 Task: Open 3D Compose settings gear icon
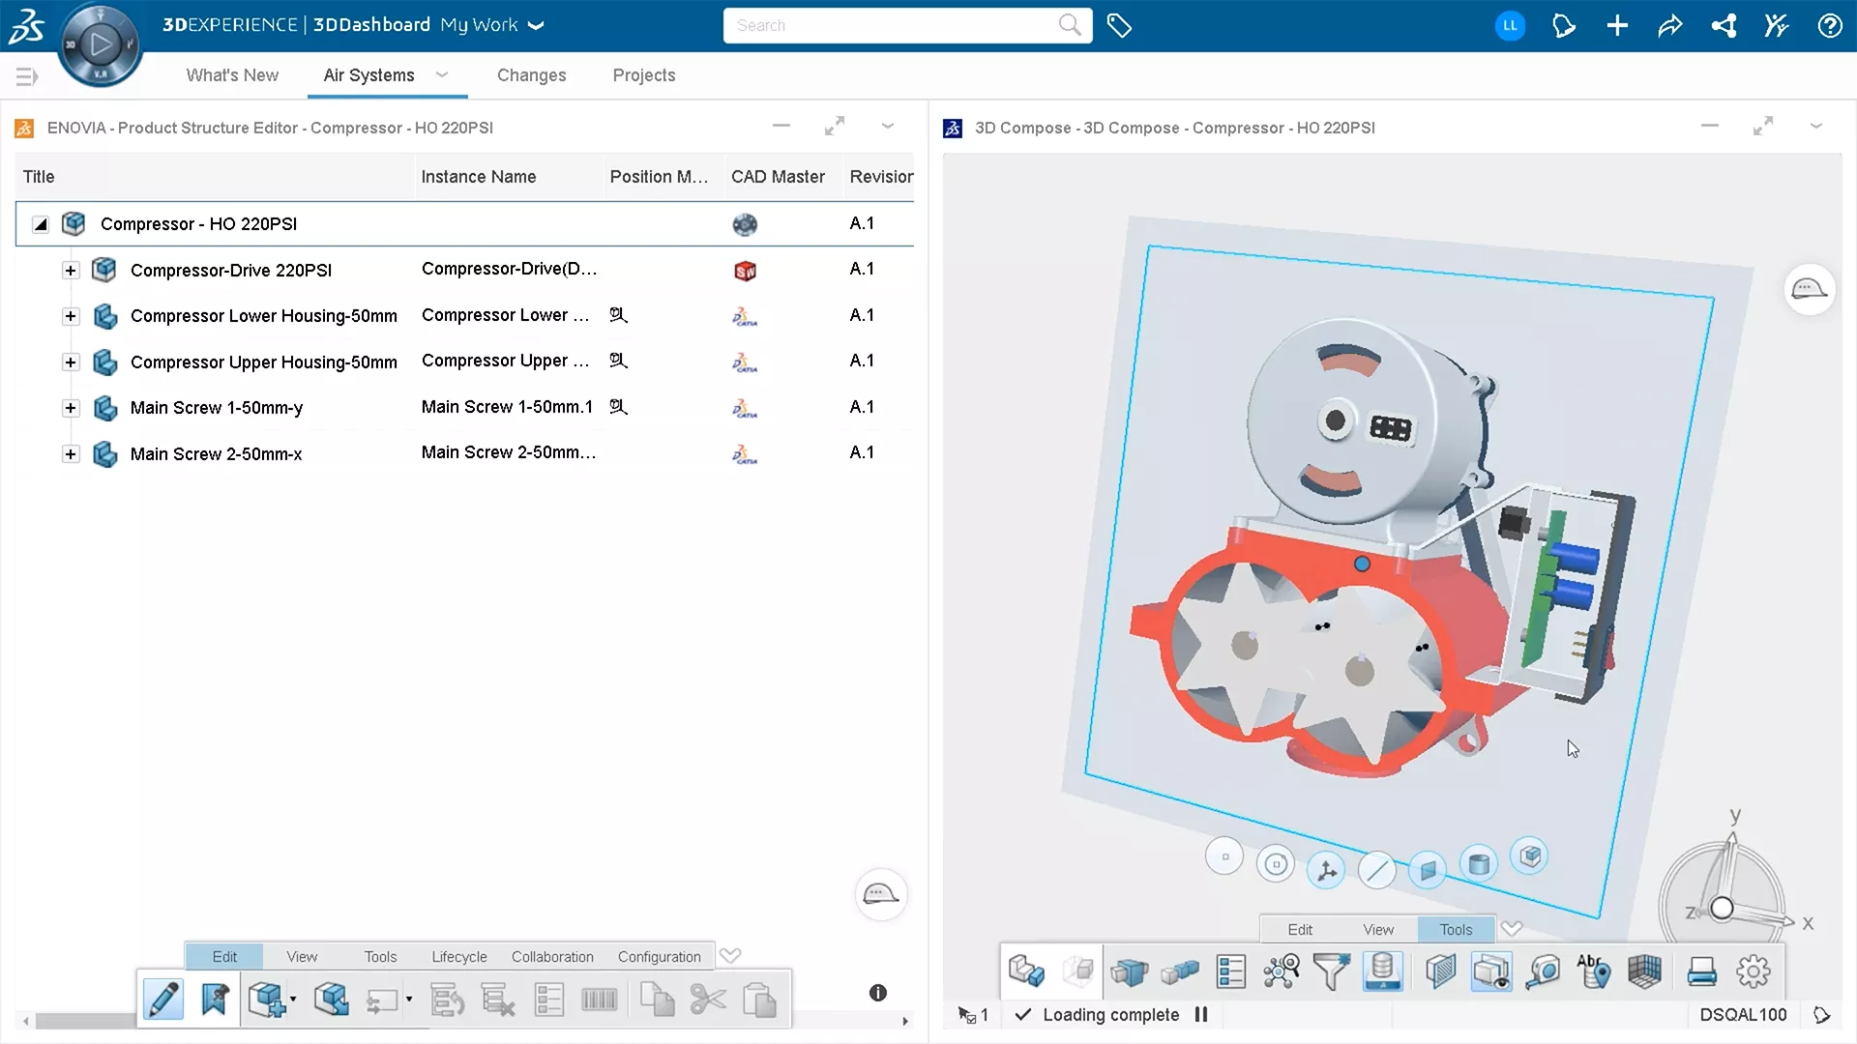point(1753,971)
